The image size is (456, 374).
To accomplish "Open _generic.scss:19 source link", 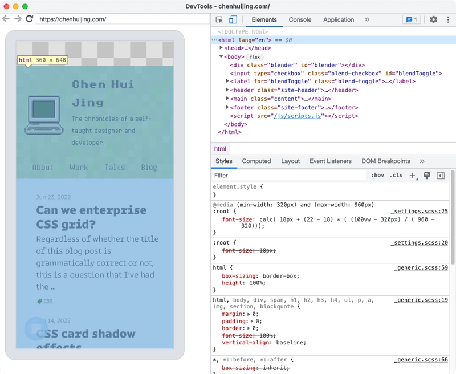I will click(421, 300).
